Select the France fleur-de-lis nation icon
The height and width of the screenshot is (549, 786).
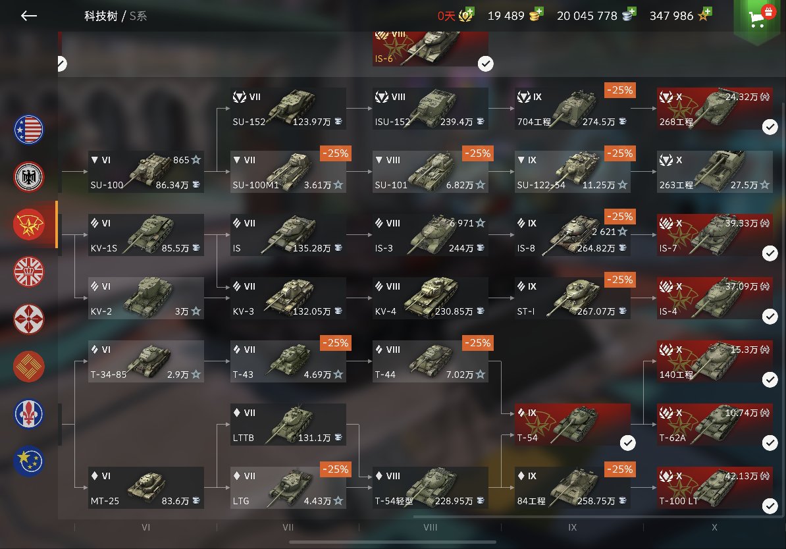[x=28, y=414]
